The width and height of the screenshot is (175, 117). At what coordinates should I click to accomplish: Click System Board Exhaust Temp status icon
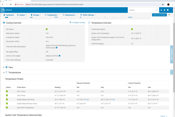(x=7, y=103)
